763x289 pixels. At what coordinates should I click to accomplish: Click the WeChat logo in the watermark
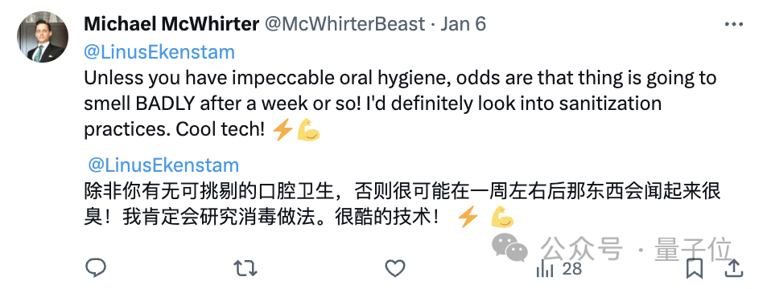(x=510, y=248)
